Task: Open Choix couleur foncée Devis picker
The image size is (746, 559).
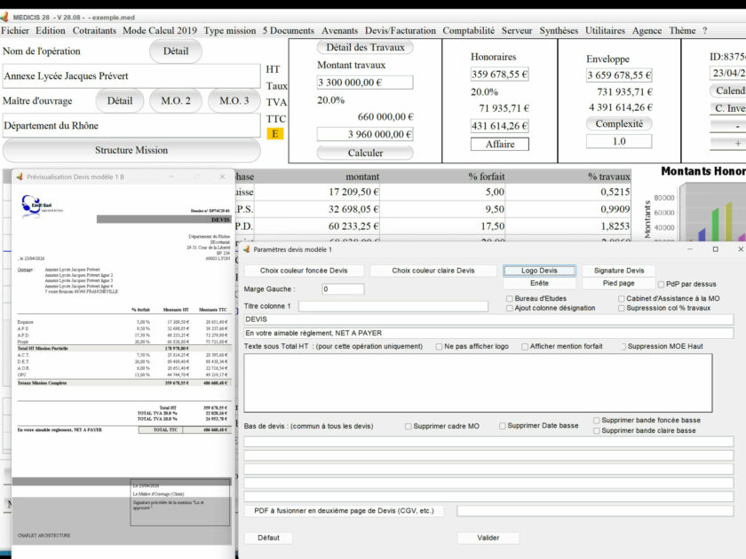Action: [304, 271]
